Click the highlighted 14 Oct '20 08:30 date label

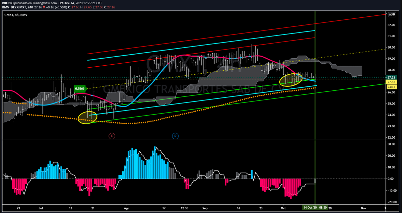pyautogui.click(x=315, y=208)
